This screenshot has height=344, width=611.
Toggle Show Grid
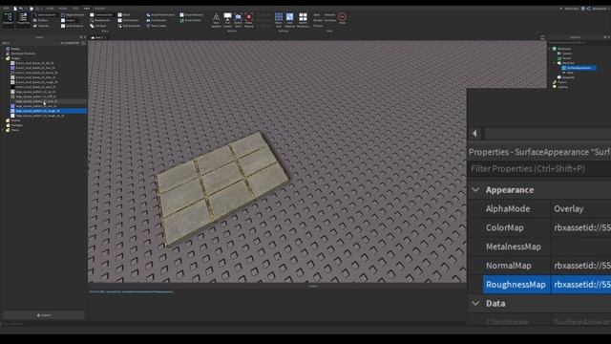point(279,20)
